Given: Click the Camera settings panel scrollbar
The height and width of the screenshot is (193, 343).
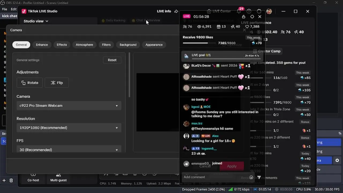Looking at the screenshot, I should pos(129,75).
